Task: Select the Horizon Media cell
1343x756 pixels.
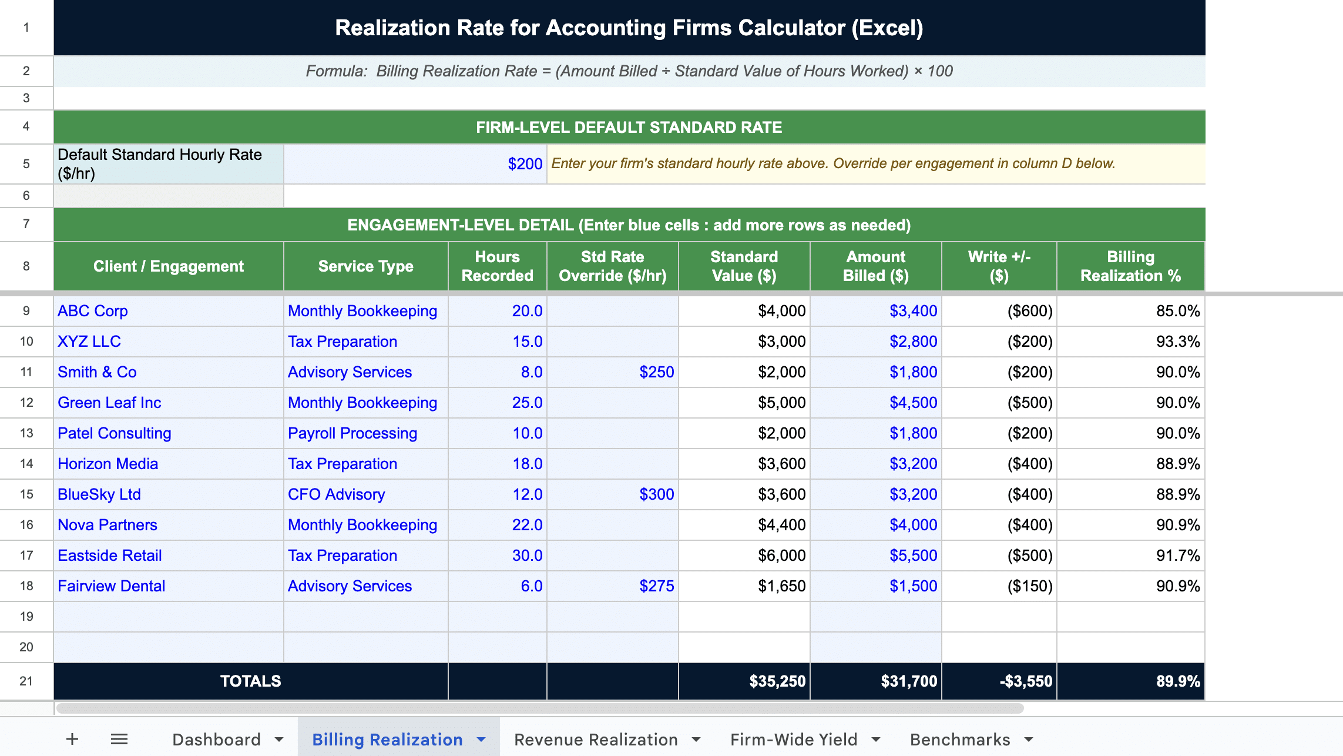Action: pos(169,464)
